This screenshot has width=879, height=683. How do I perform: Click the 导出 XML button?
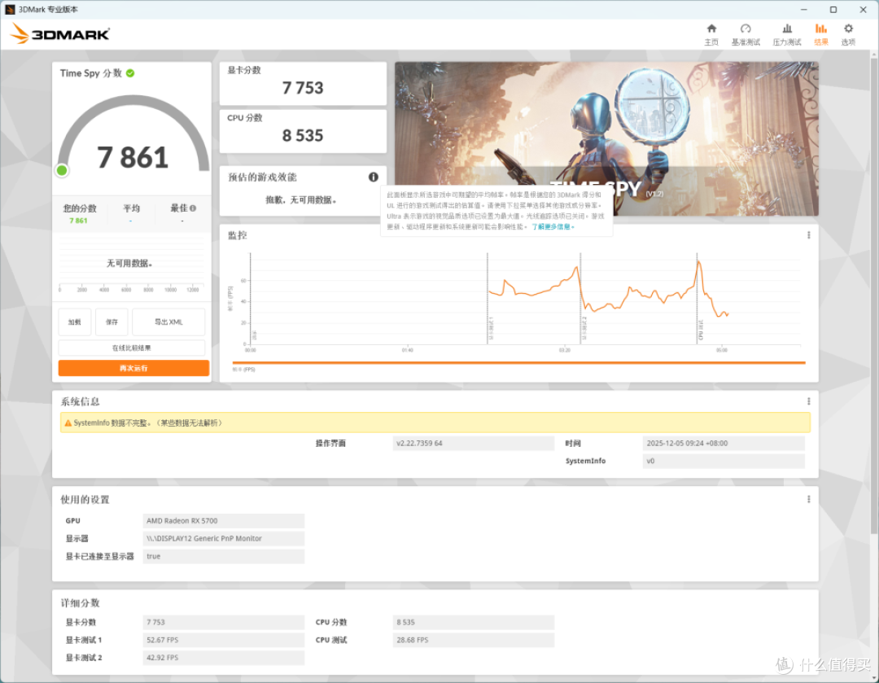point(168,322)
